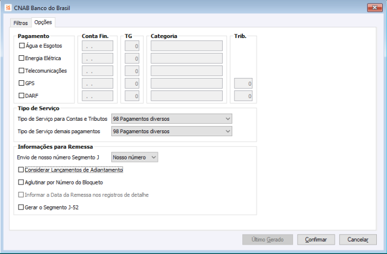Click the Categoria column heading

pos(164,36)
